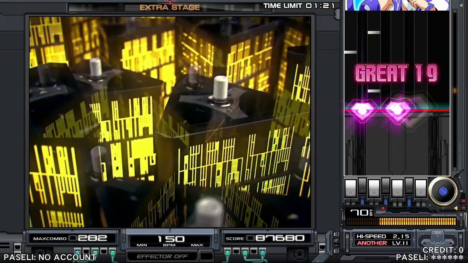The image size is (468, 263).
Task: Click the MAX label under BPM
Action: click(x=197, y=245)
